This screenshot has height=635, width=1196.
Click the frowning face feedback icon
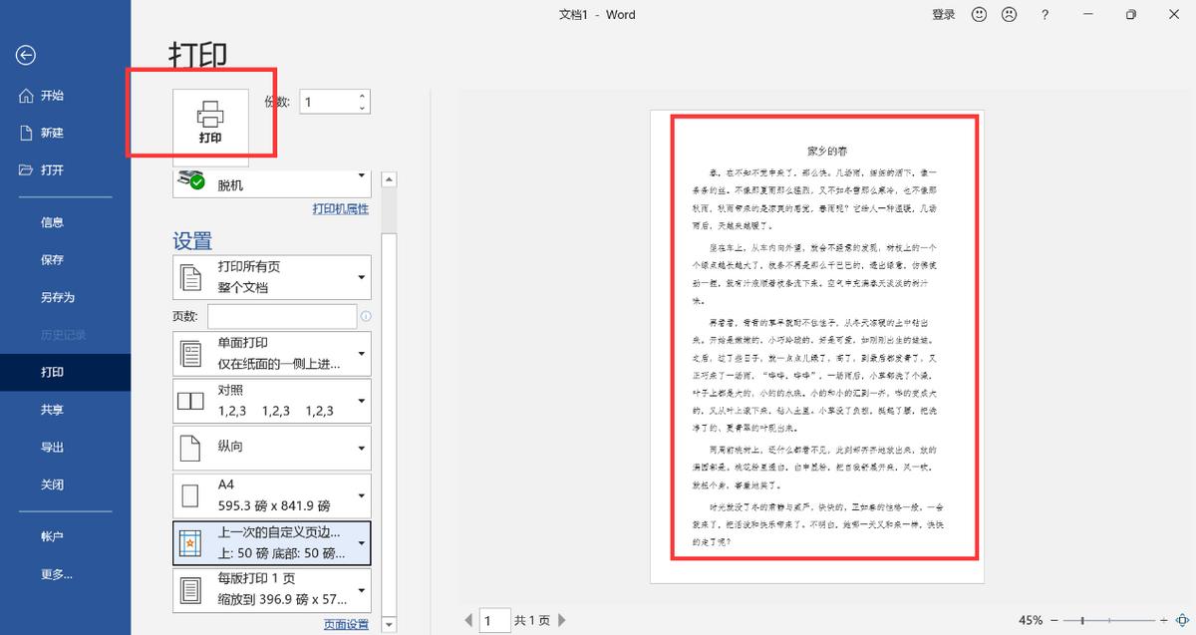1010,14
